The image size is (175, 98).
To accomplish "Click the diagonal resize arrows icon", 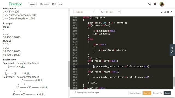I will point(171,12).
